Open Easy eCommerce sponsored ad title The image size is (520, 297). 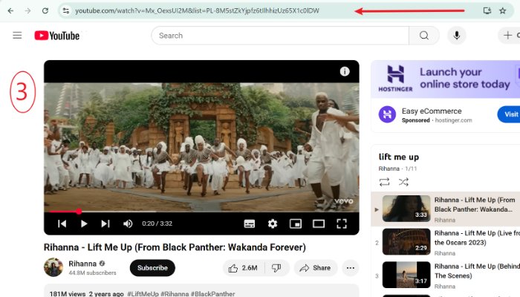(x=432, y=111)
